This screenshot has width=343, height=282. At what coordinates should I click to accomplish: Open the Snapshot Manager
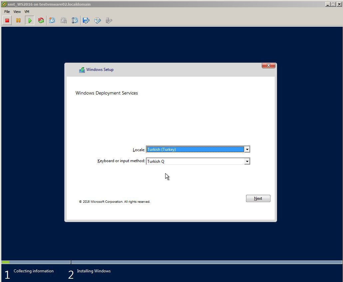click(75, 20)
